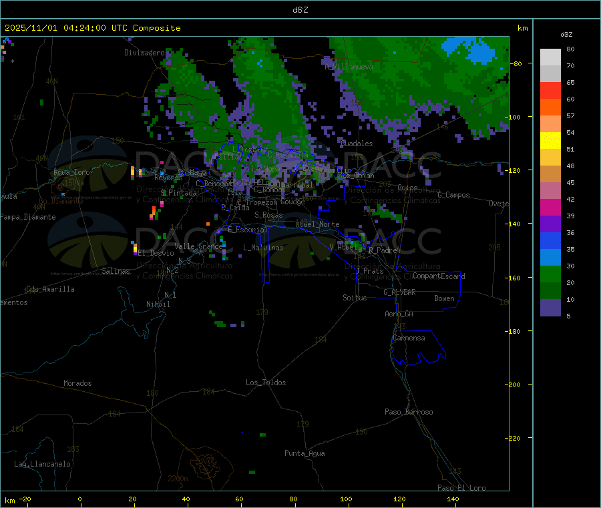Click the green 30 dBZ legend swatch
601x508 pixels.
[x=550, y=274]
